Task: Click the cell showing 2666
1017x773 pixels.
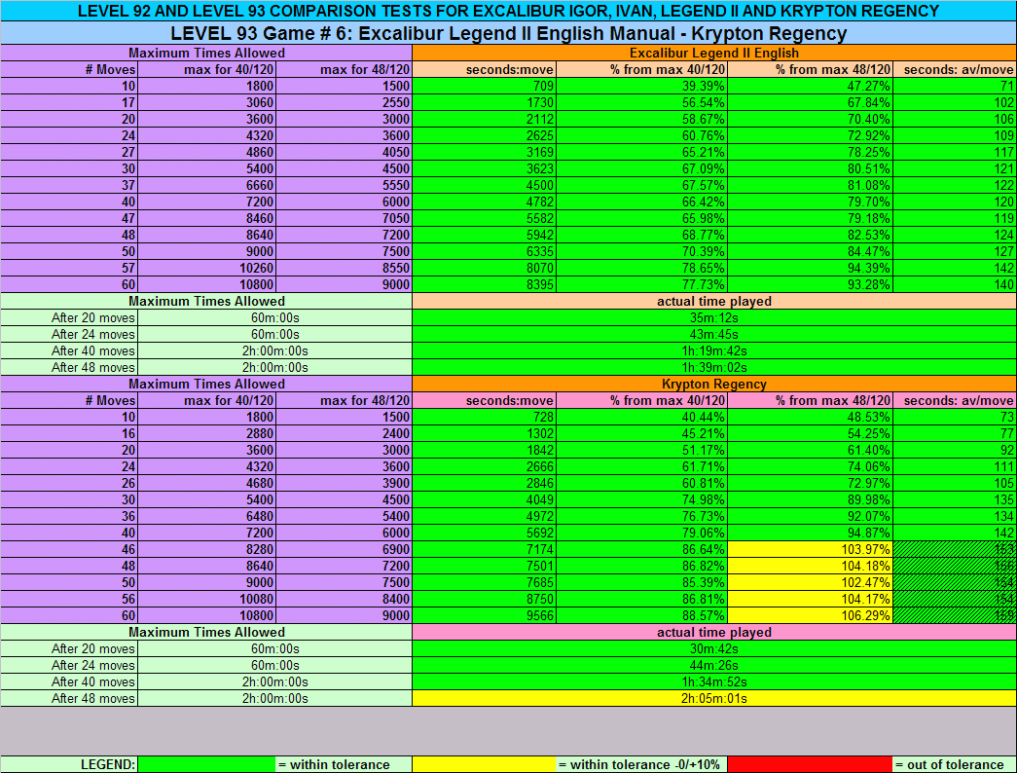Action: tap(484, 466)
